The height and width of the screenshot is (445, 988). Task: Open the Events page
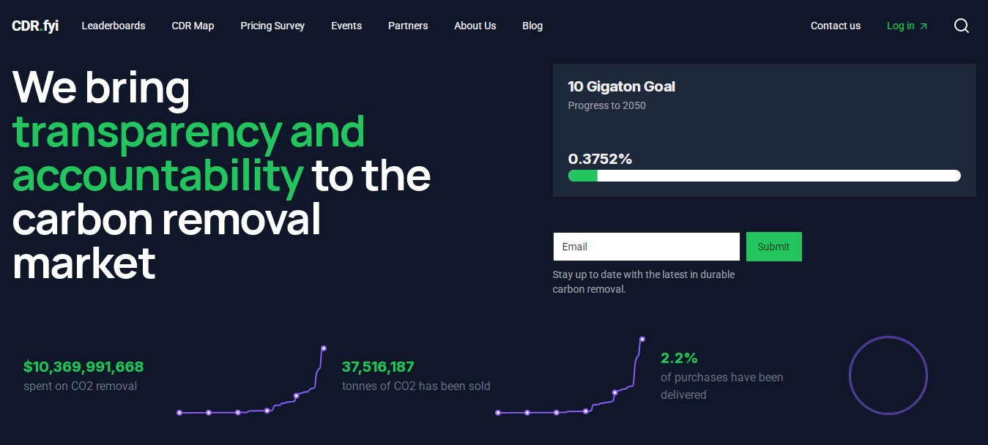(346, 26)
